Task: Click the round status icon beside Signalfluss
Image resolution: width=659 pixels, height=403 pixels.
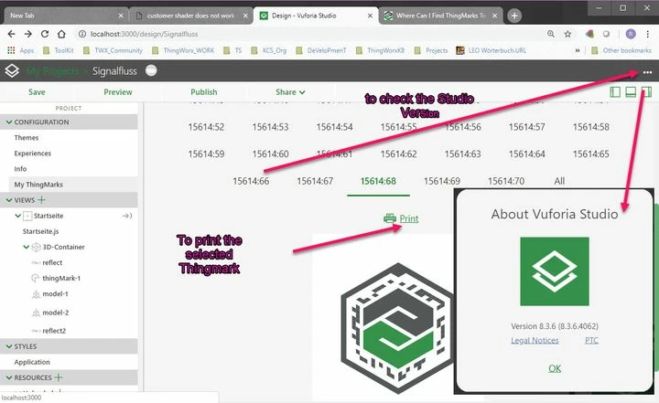Action: coord(151,70)
